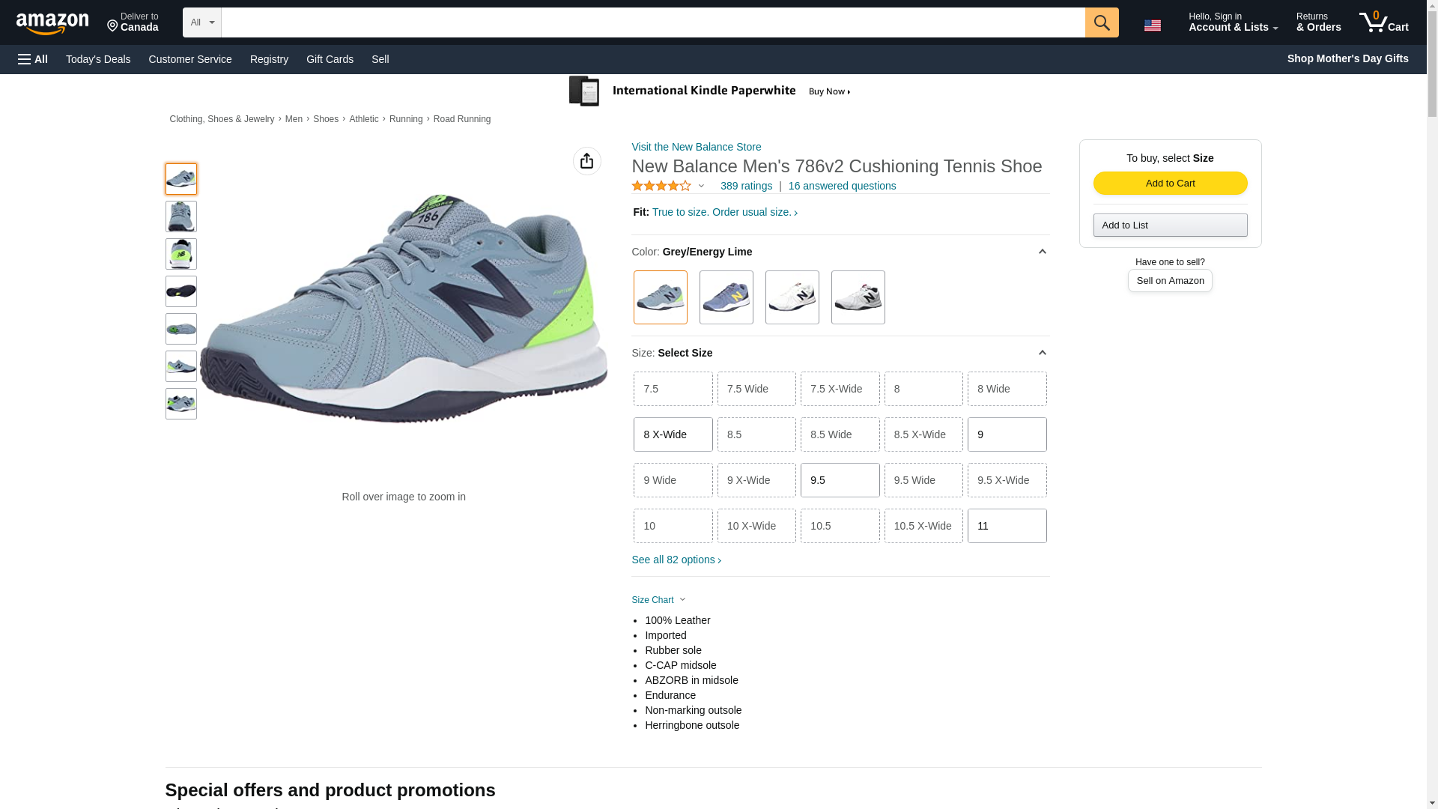This screenshot has width=1438, height=809.
Task: Choose size 8 X-Wide
Action: pos(672,434)
